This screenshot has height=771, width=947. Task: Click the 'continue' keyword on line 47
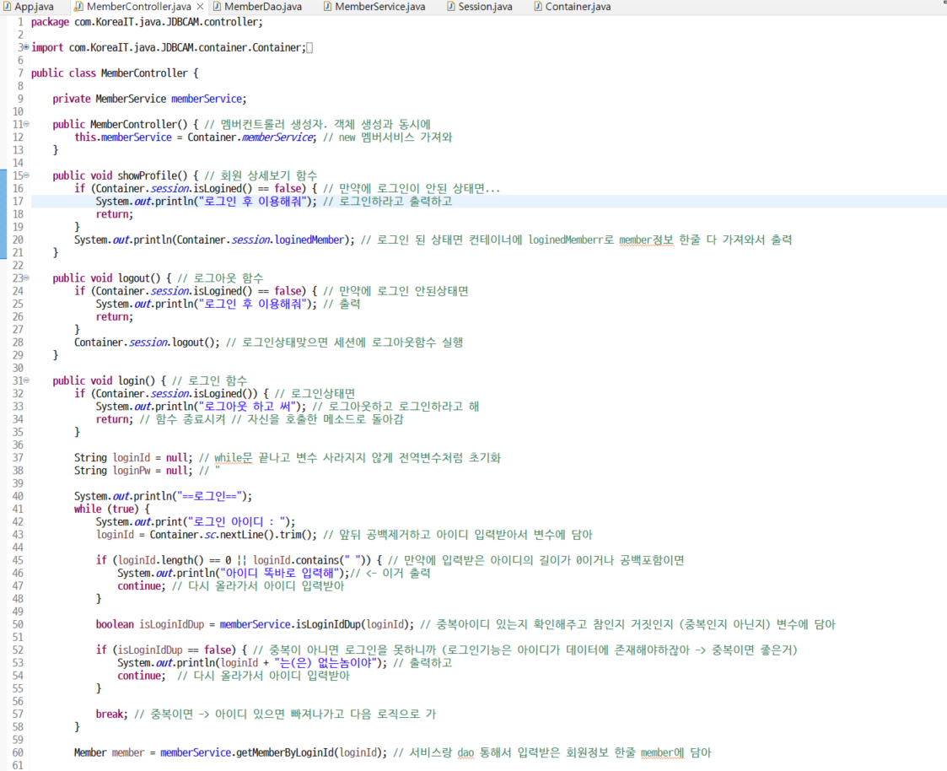pos(139,586)
